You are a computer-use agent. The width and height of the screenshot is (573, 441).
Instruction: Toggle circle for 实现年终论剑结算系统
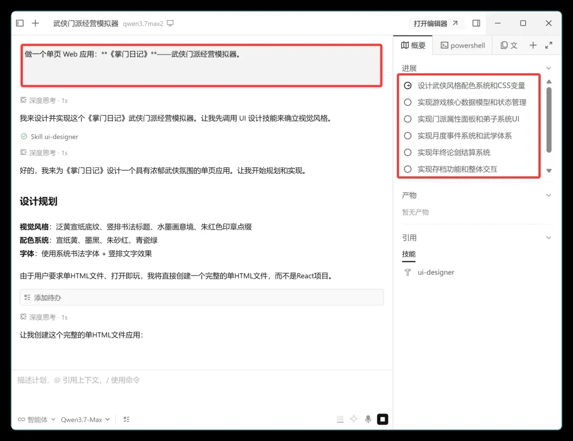[408, 153]
